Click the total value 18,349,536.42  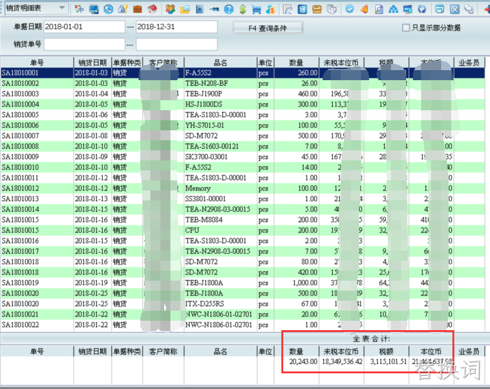342,361
